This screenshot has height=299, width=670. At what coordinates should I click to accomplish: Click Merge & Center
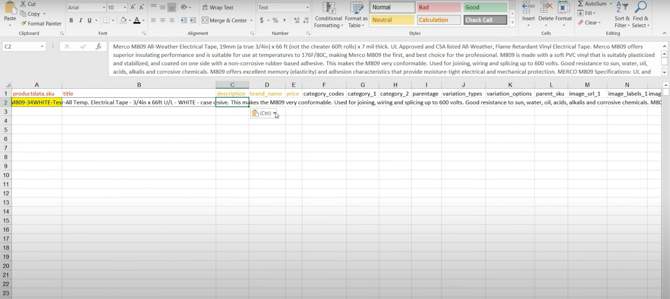224,20
